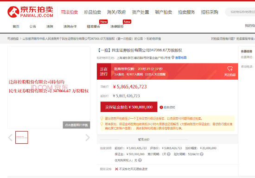The image size is (255, 178).
Task: Click help icon next to 优先购买权人
Action: click(x=140, y=160)
